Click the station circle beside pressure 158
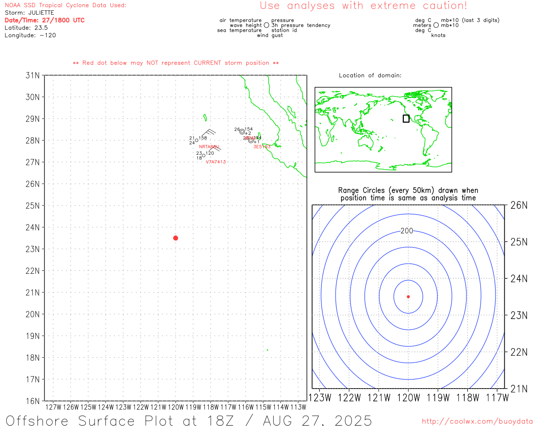533x426 pixels. 197,140
